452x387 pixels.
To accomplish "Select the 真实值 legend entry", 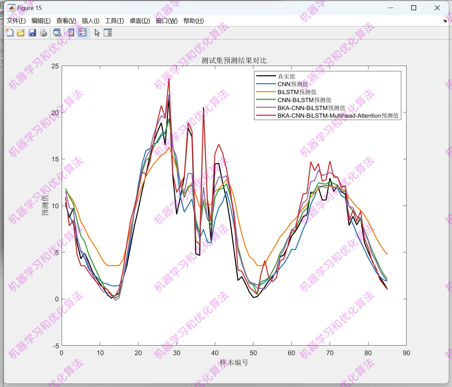I will pos(287,76).
